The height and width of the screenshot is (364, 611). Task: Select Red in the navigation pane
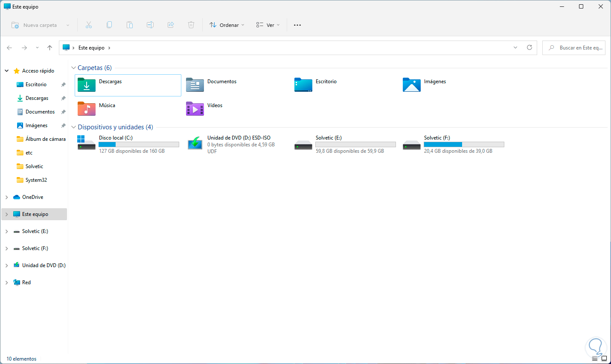(x=26, y=282)
